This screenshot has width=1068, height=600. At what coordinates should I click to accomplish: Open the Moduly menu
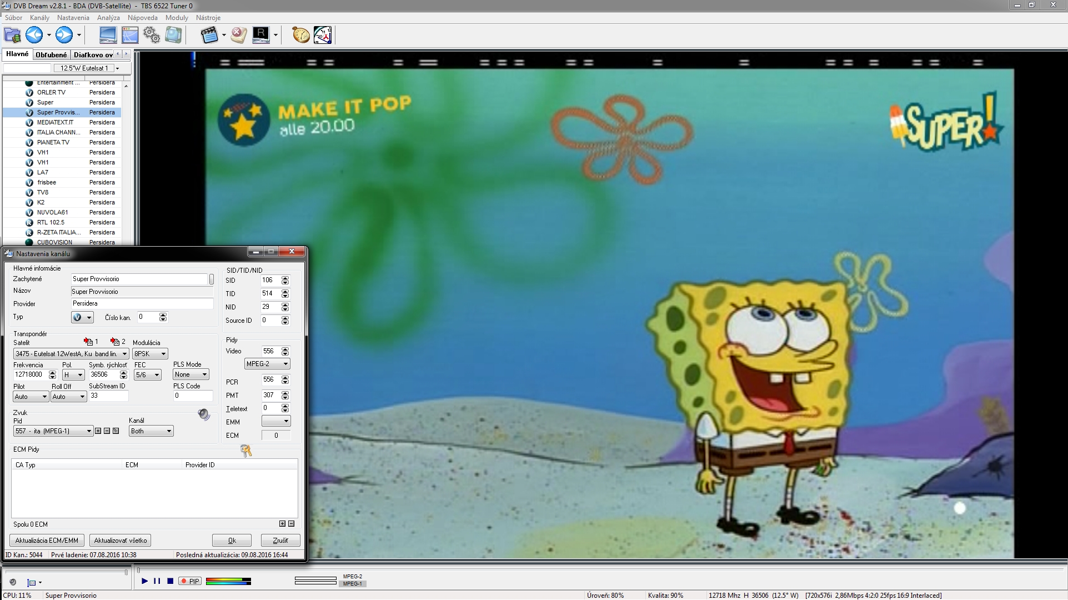coord(177,18)
